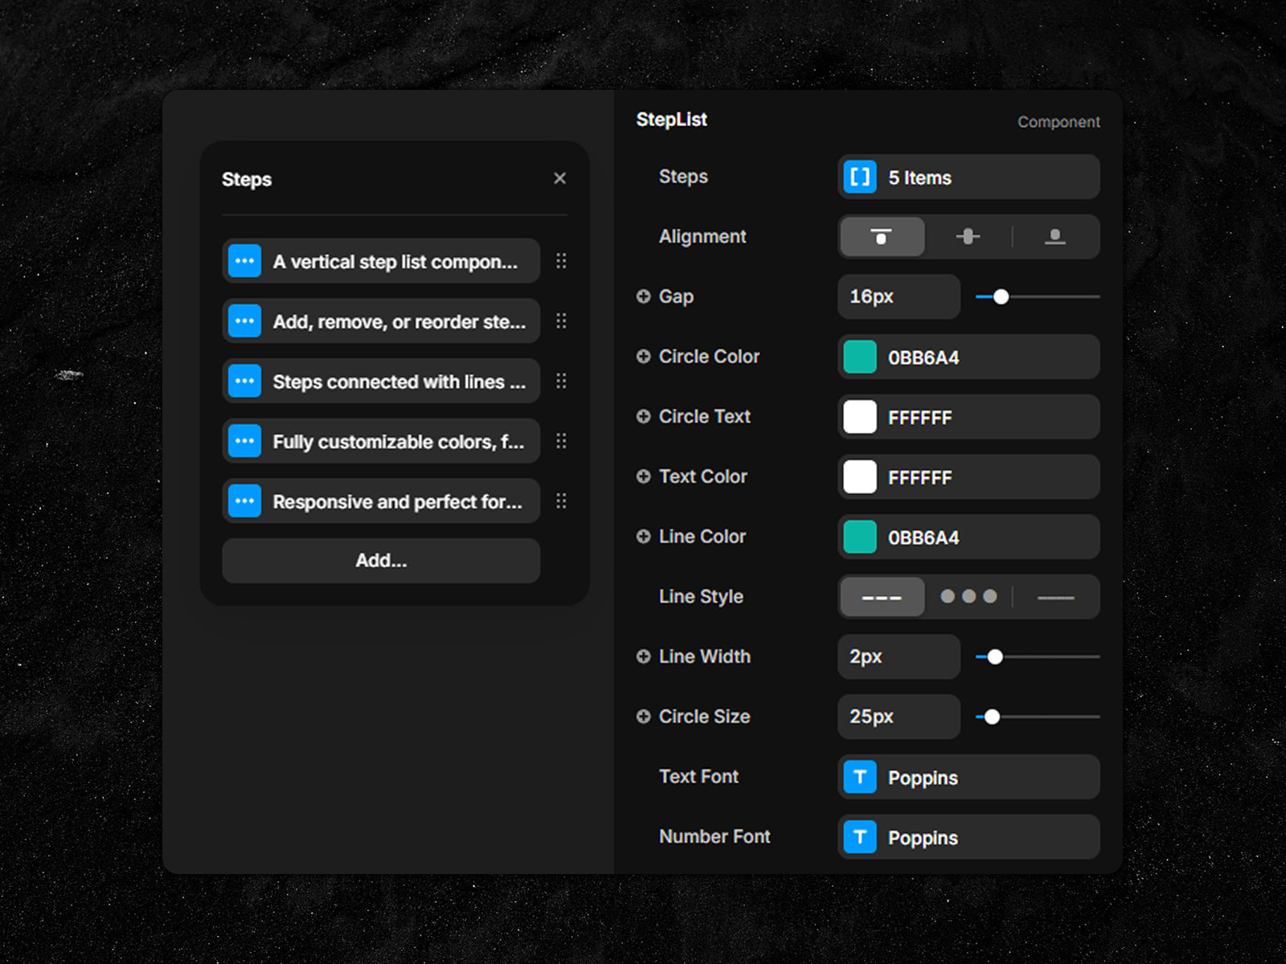Screen dimensions: 1286x964
Task: Choose dotted line style
Action: pos(968,597)
